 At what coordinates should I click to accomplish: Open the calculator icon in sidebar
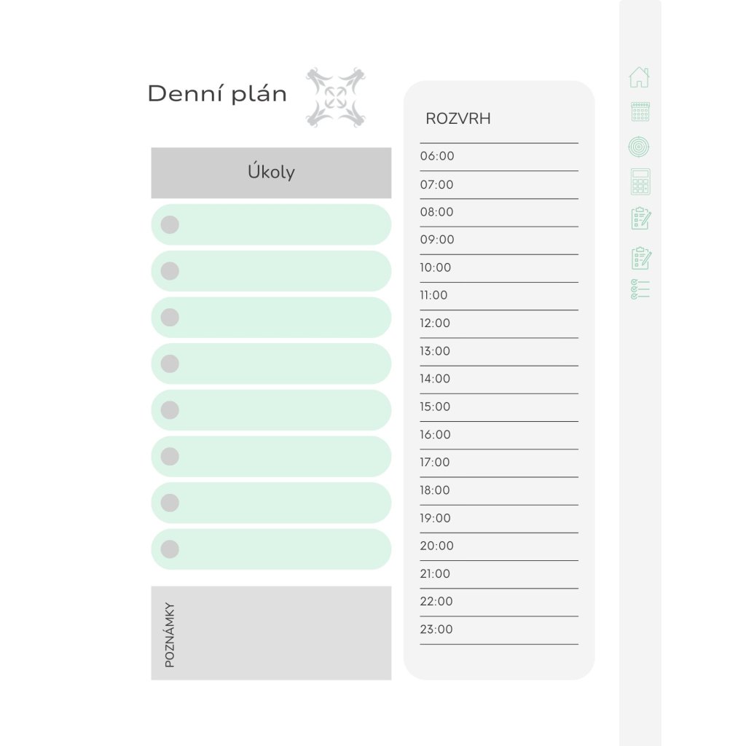click(640, 181)
